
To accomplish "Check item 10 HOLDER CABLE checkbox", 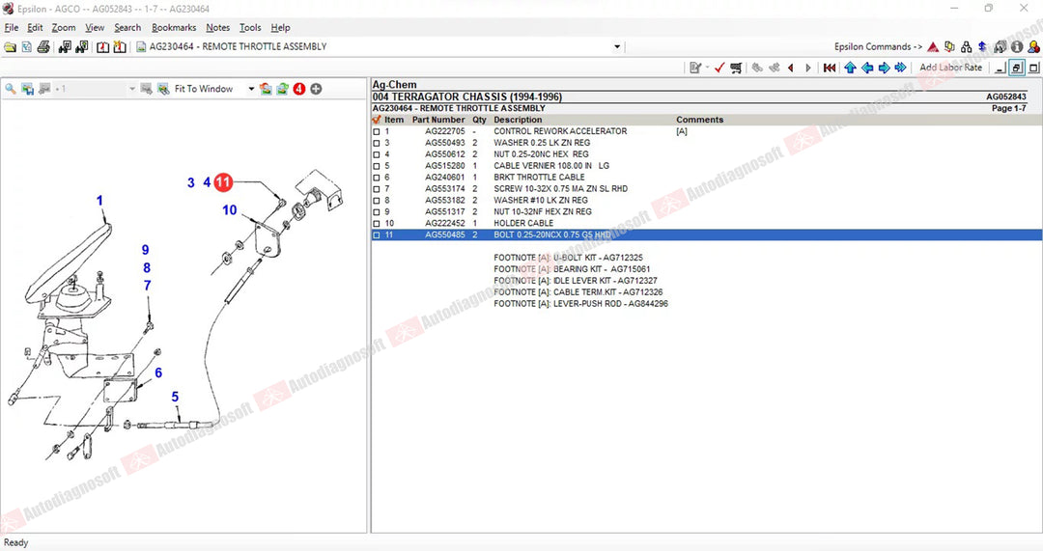I will coord(377,224).
